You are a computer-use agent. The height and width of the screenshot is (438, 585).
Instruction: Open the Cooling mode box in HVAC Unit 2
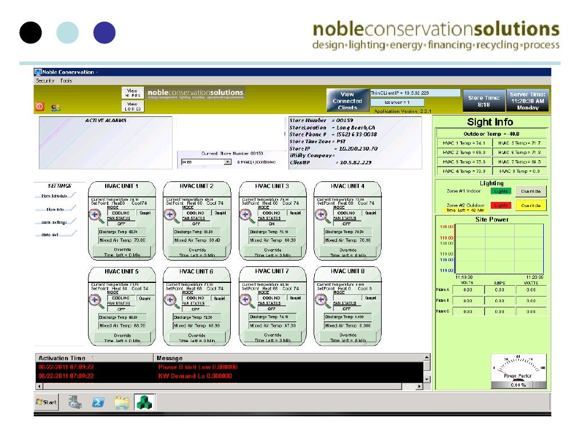(196, 213)
